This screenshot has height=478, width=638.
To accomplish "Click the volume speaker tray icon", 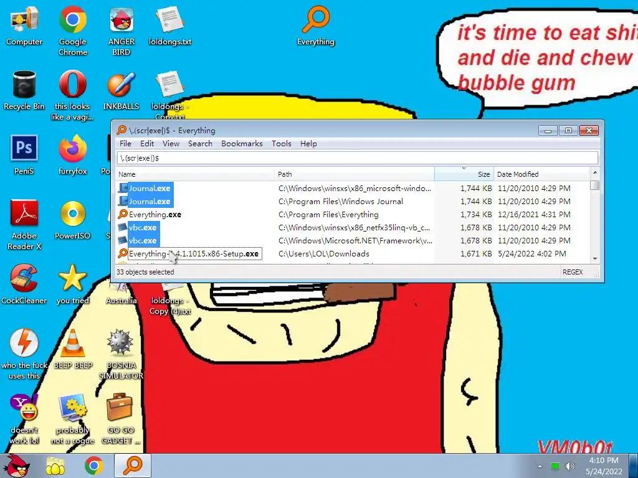I will 570,466.
